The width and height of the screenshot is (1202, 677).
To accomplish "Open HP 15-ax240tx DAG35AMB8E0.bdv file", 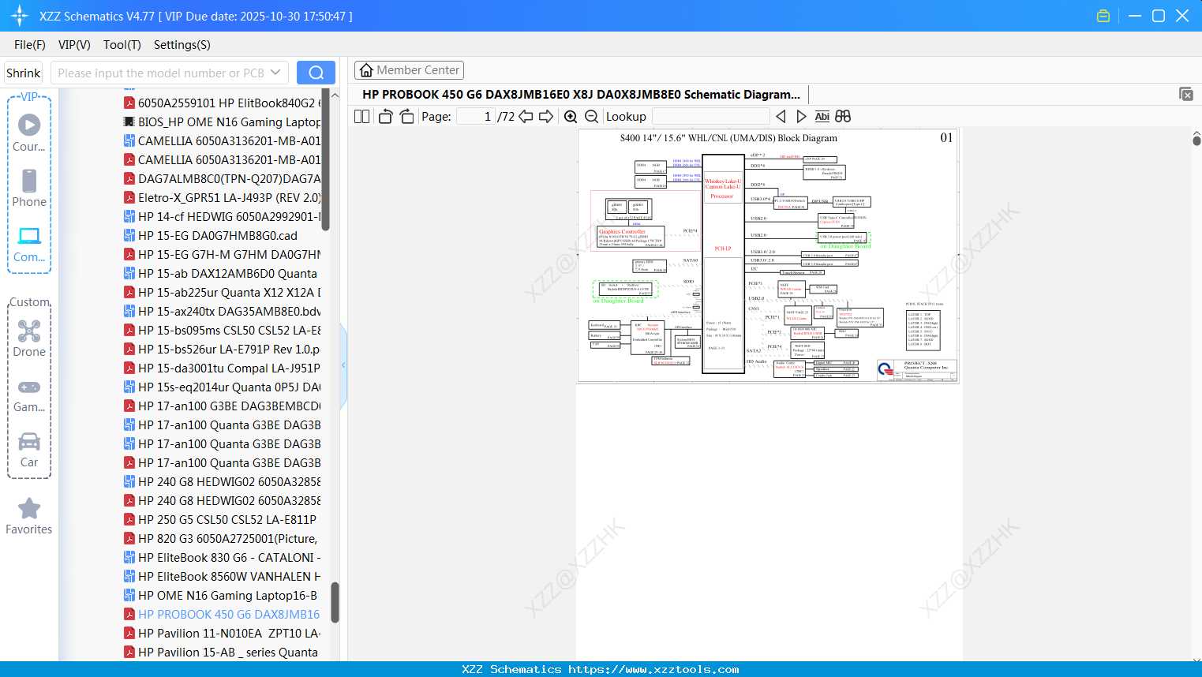I will [222, 311].
